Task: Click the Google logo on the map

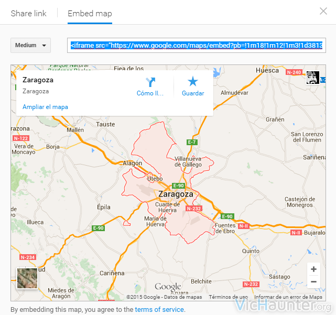Action: coord(168,287)
